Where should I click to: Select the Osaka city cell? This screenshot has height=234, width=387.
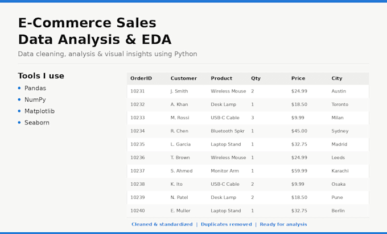[339, 184]
